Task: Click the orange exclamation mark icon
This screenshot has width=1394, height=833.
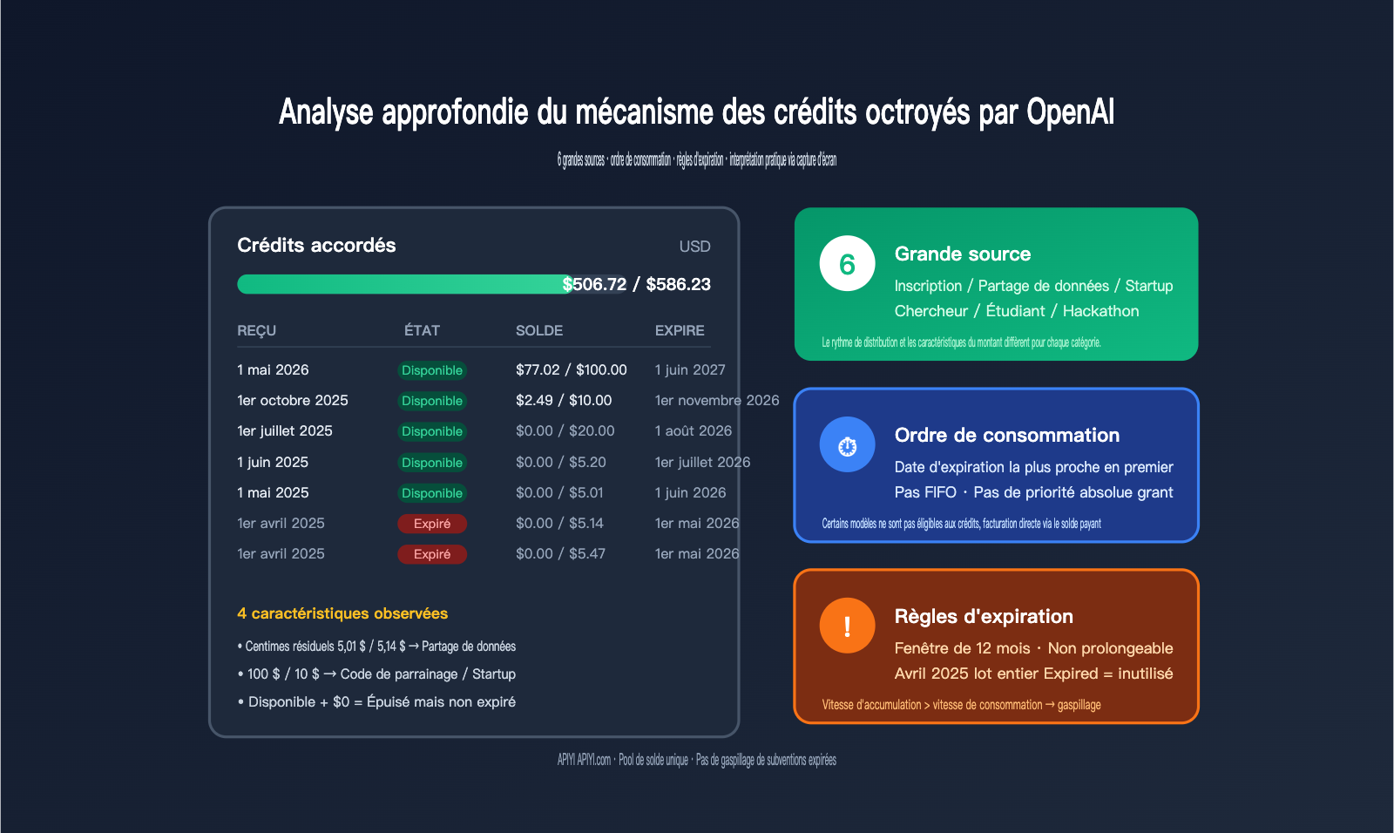Action: (847, 626)
